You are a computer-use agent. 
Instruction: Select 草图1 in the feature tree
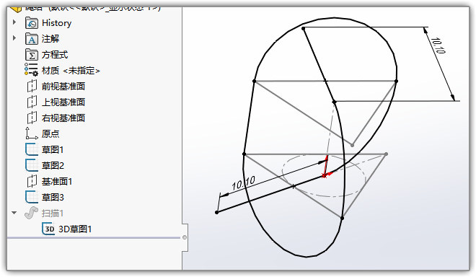tap(53, 149)
